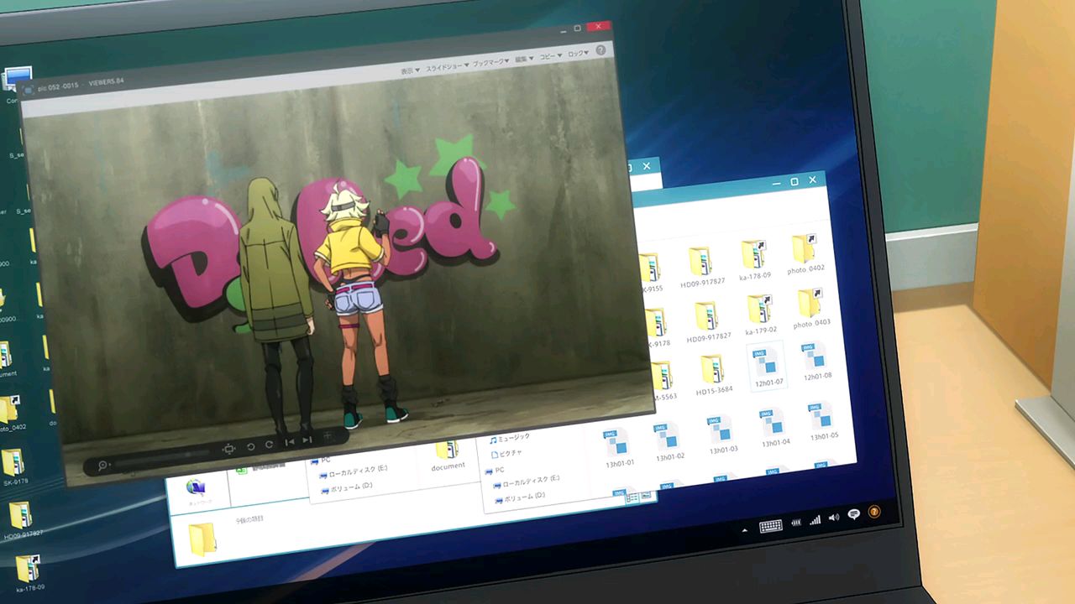Select the ka-178-09 shortcut folder in explorer
The height and width of the screenshot is (604, 1075).
coord(755,259)
